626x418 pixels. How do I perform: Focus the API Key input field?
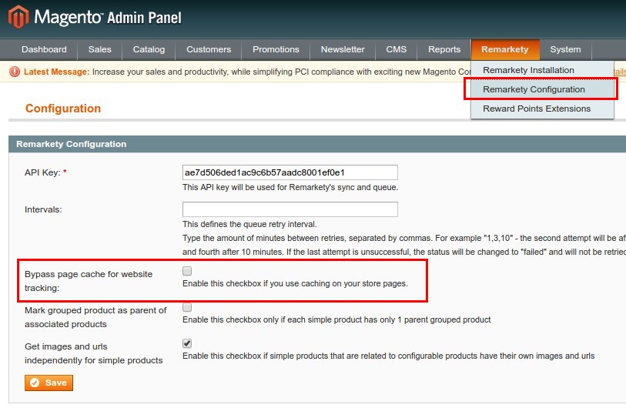[x=290, y=172]
